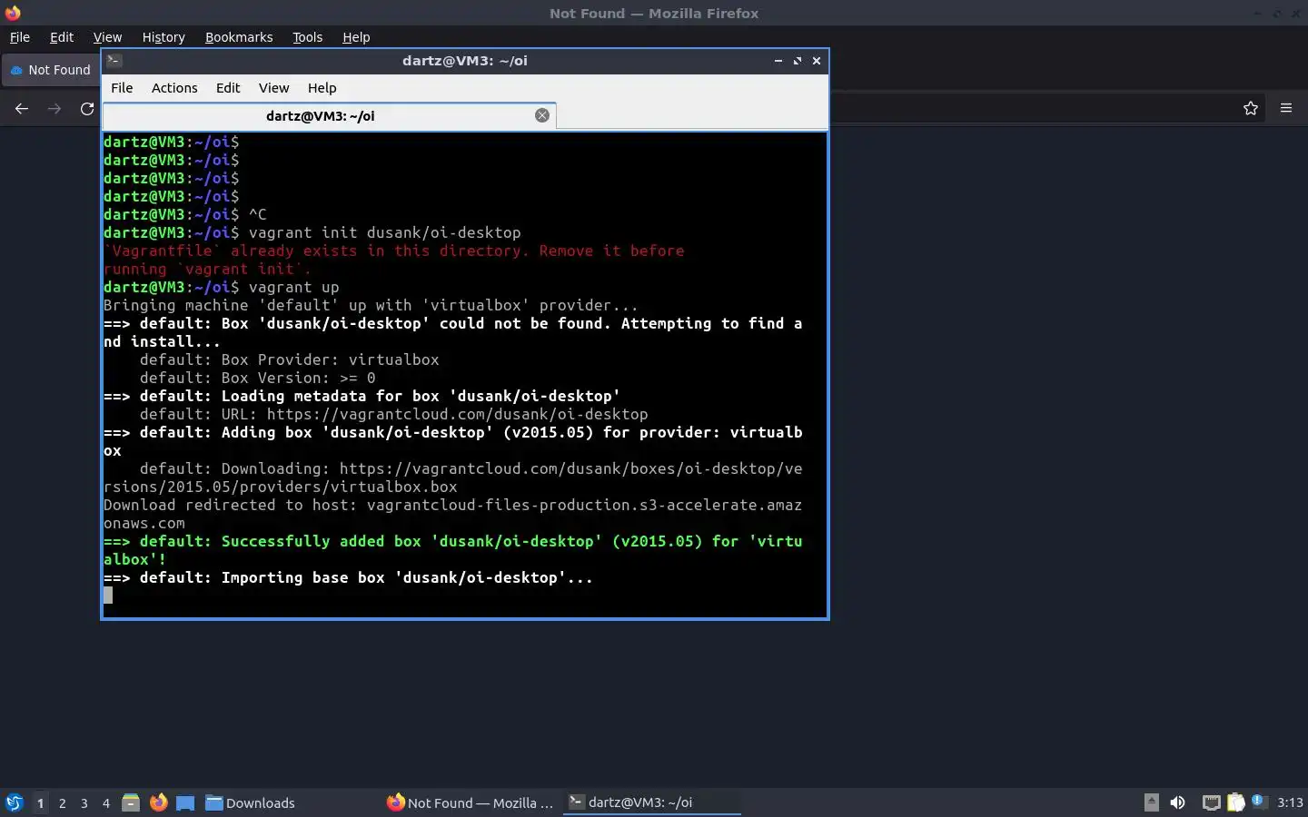Viewport: 1308px width, 817px height.
Task: Click the terminal cursor block on the last line
Action: click(108, 596)
